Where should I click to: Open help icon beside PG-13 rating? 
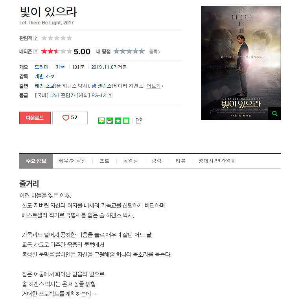coord(110,96)
